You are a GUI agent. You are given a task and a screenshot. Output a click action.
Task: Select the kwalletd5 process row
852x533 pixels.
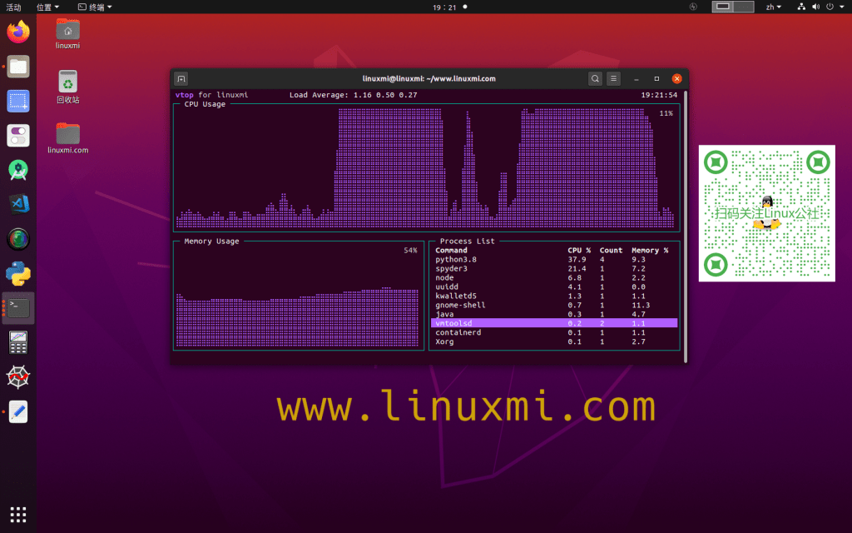coord(554,296)
